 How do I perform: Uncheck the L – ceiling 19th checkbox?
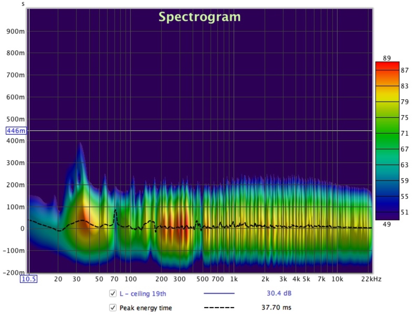coord(113,294)
